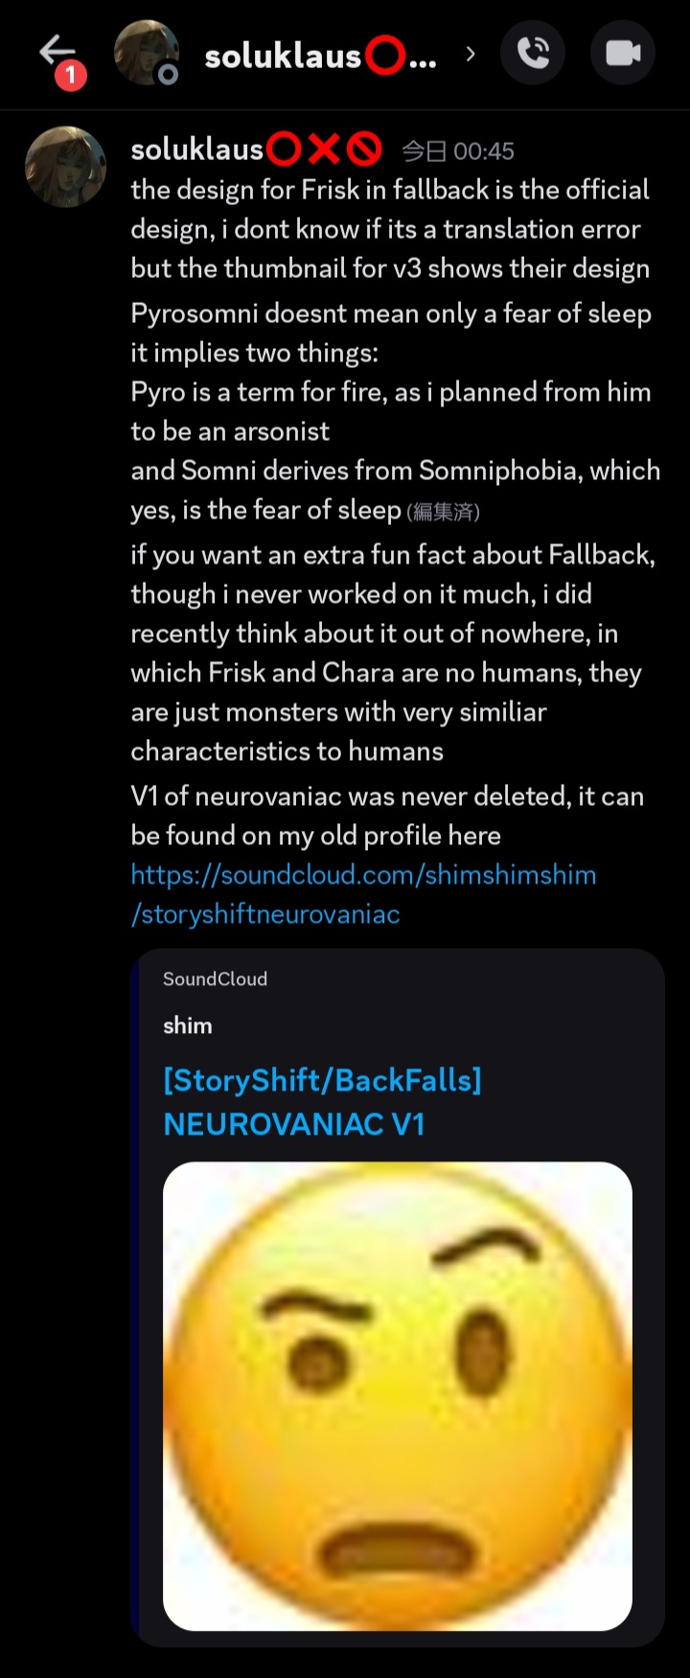Start a video call using camera icon

pyautogui.click(x=623, y=53)
